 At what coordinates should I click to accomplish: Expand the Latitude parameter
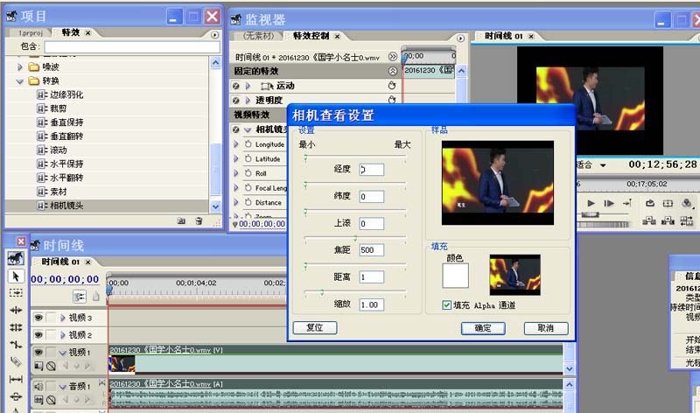(236, 158)
